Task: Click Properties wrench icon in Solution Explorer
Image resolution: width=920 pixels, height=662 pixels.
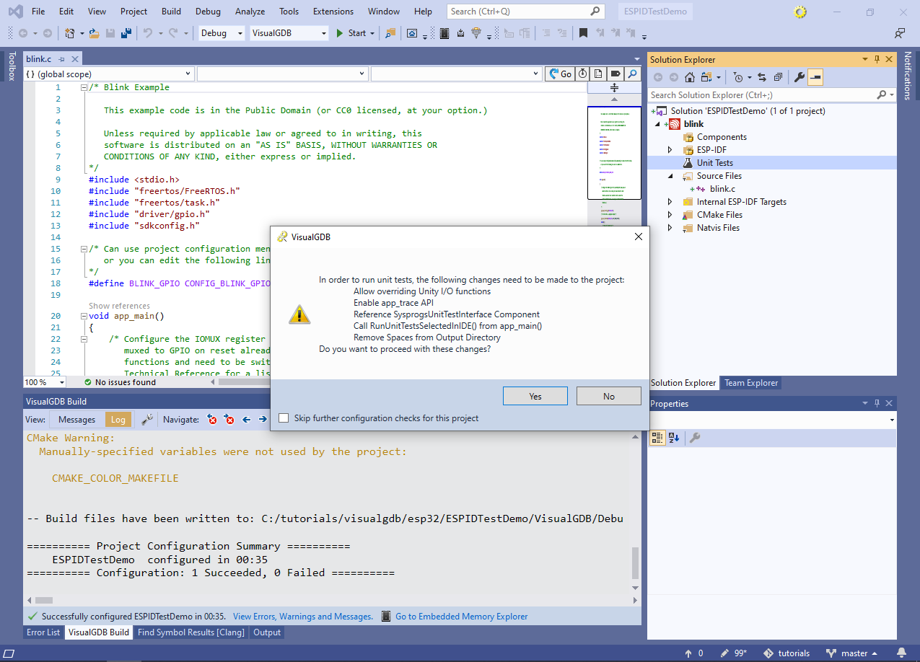Action: click(799, 77)
